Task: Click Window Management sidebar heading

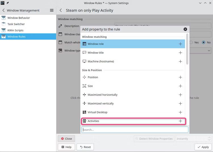Action: (23, 10)
